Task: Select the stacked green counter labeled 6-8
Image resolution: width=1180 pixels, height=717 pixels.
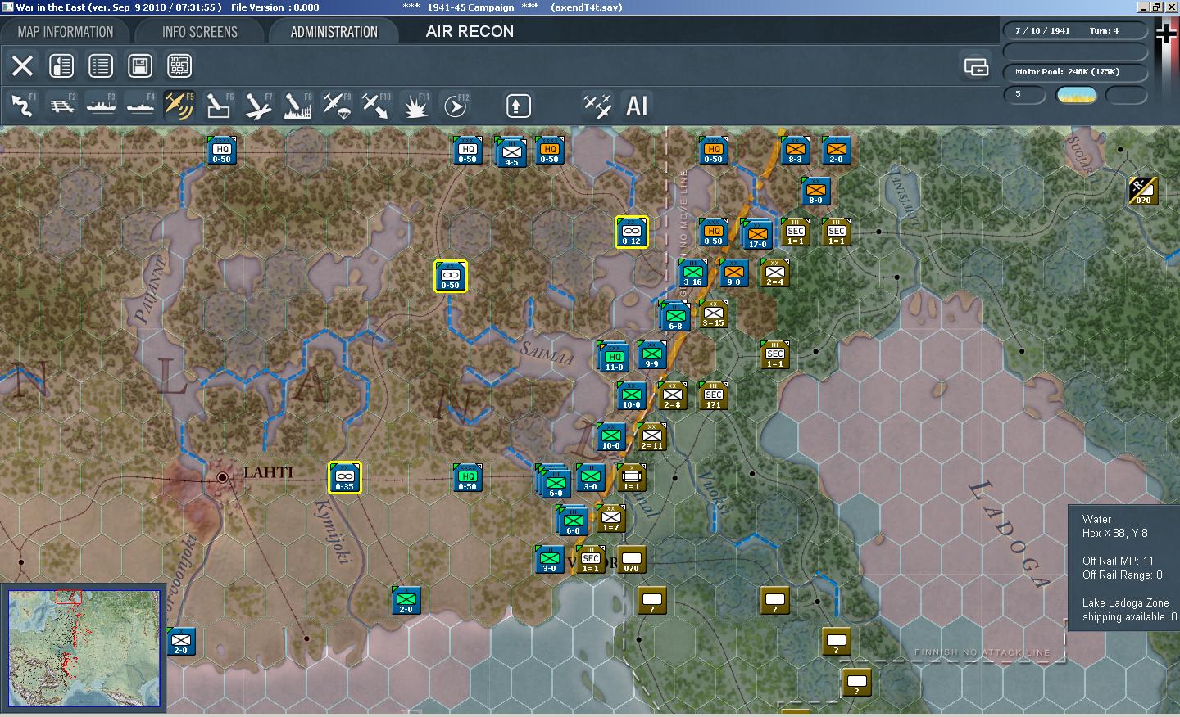Action: coord(674,315)
